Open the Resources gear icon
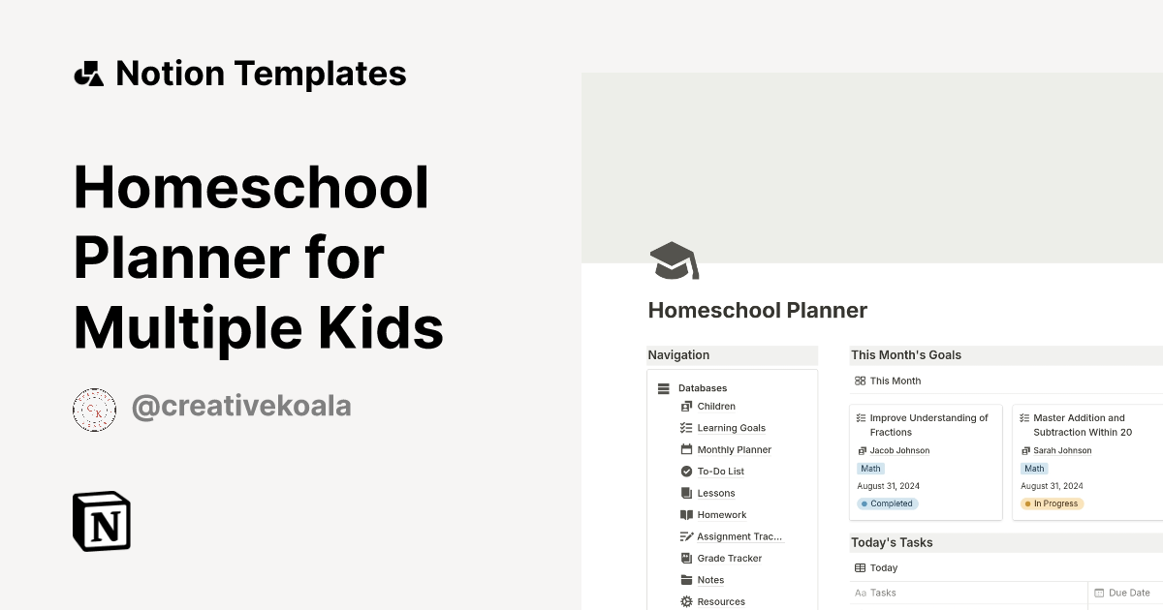The image size is (1163, 610). click(686, 601)
